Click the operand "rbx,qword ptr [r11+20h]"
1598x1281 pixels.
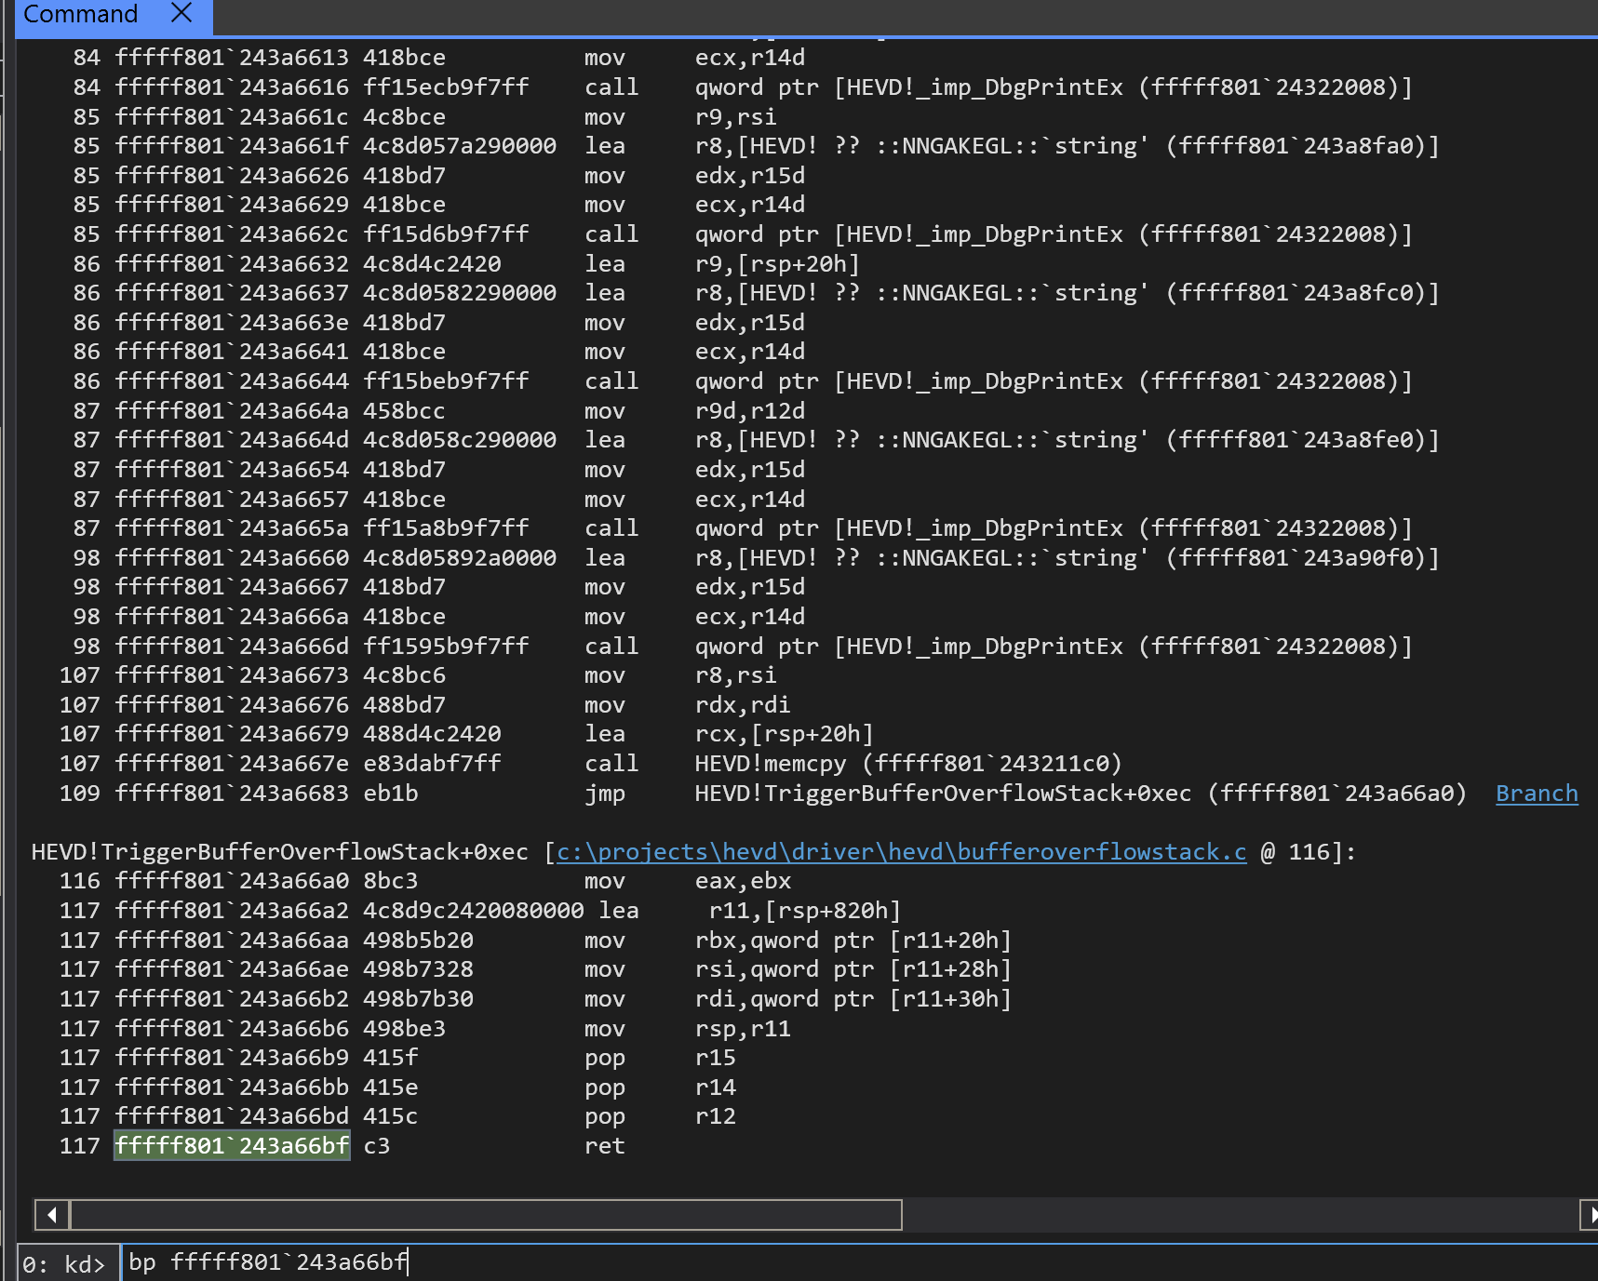(x=853, y=941)
